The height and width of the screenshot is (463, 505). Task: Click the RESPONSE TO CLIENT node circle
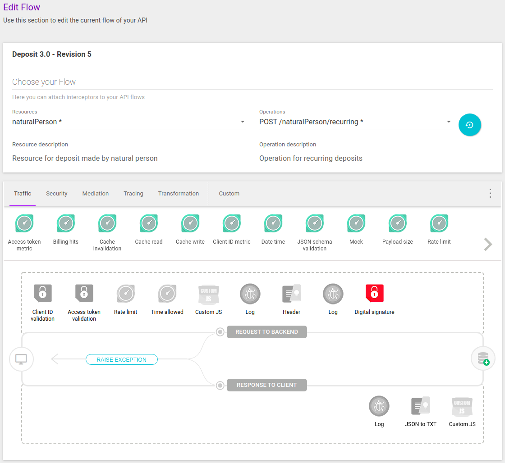pos(220,385)
